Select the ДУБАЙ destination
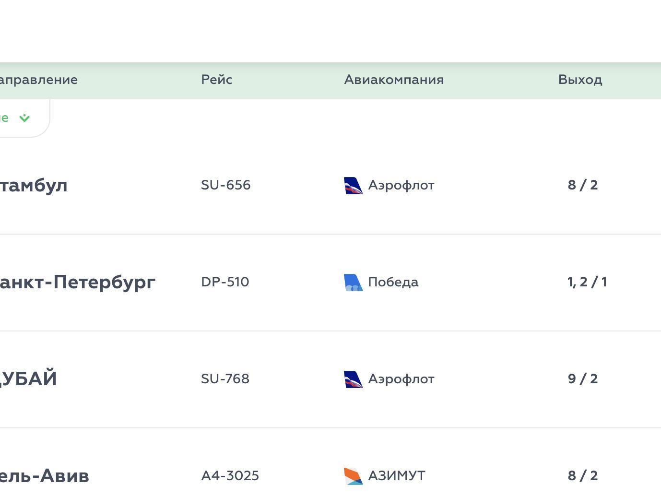Screen dimensions: 661x496 [29, 379]
